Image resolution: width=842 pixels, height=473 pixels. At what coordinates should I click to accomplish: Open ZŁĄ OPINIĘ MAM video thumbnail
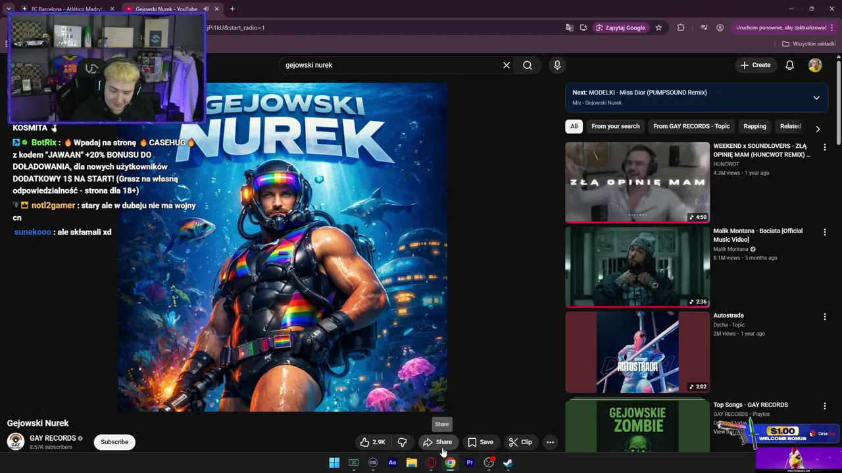coord(637,183)
